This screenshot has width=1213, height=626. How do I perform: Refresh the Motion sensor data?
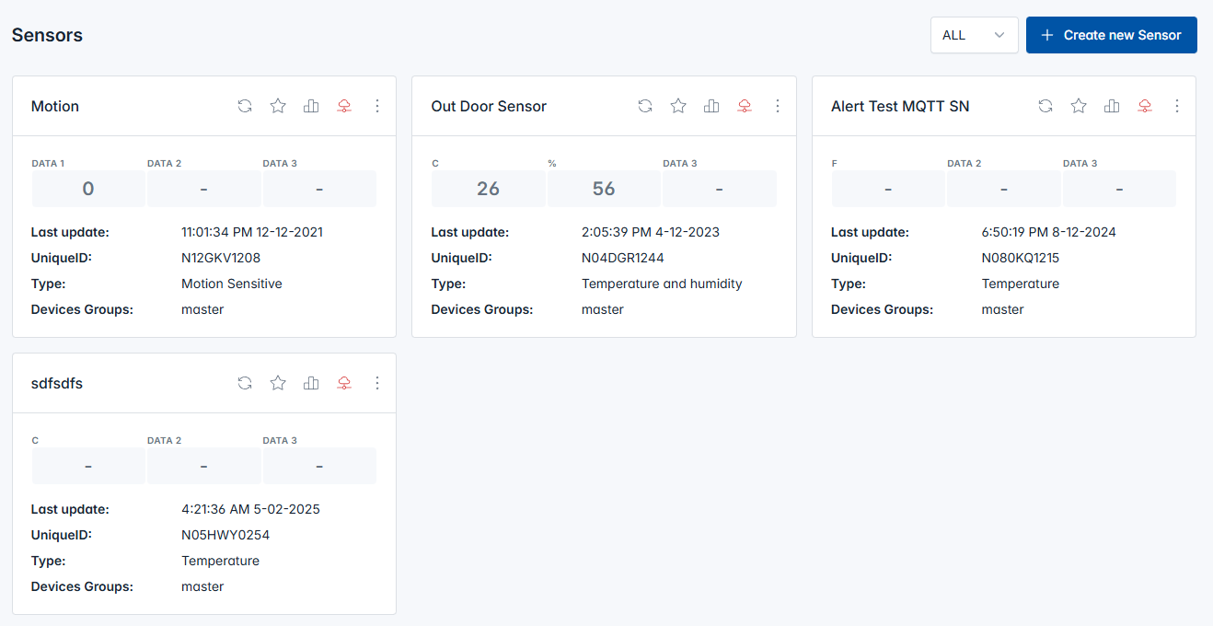point(245,106)
